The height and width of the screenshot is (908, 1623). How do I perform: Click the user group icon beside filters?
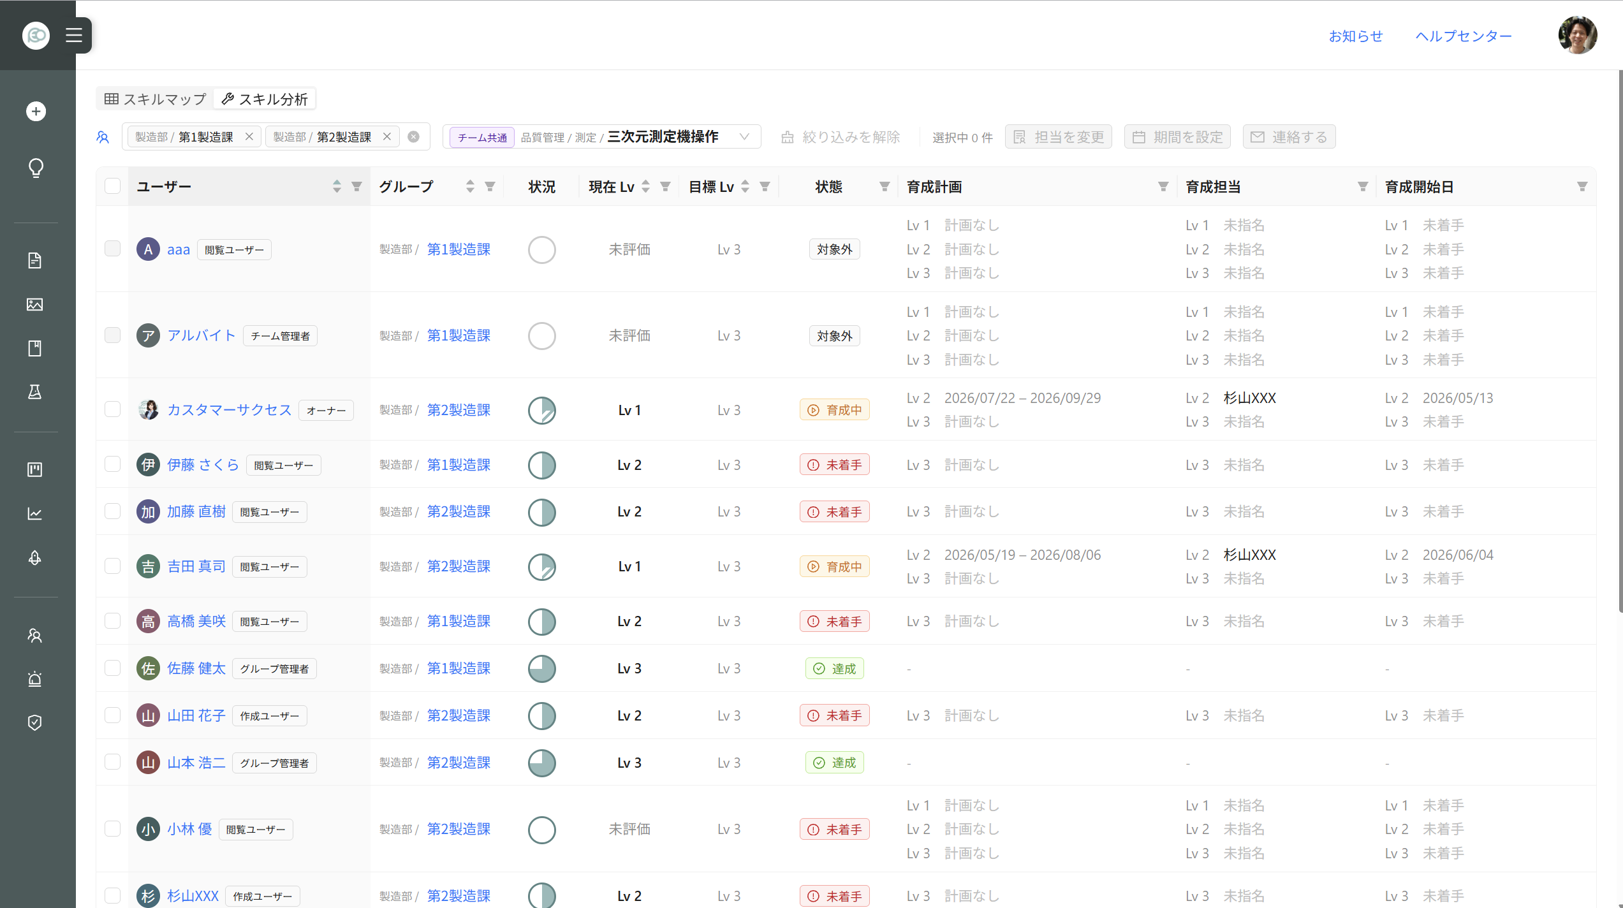coord(103,137)
